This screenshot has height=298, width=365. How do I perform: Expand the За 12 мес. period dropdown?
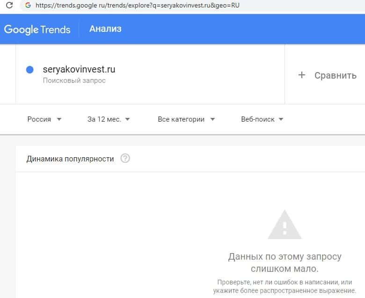[109, 119]
